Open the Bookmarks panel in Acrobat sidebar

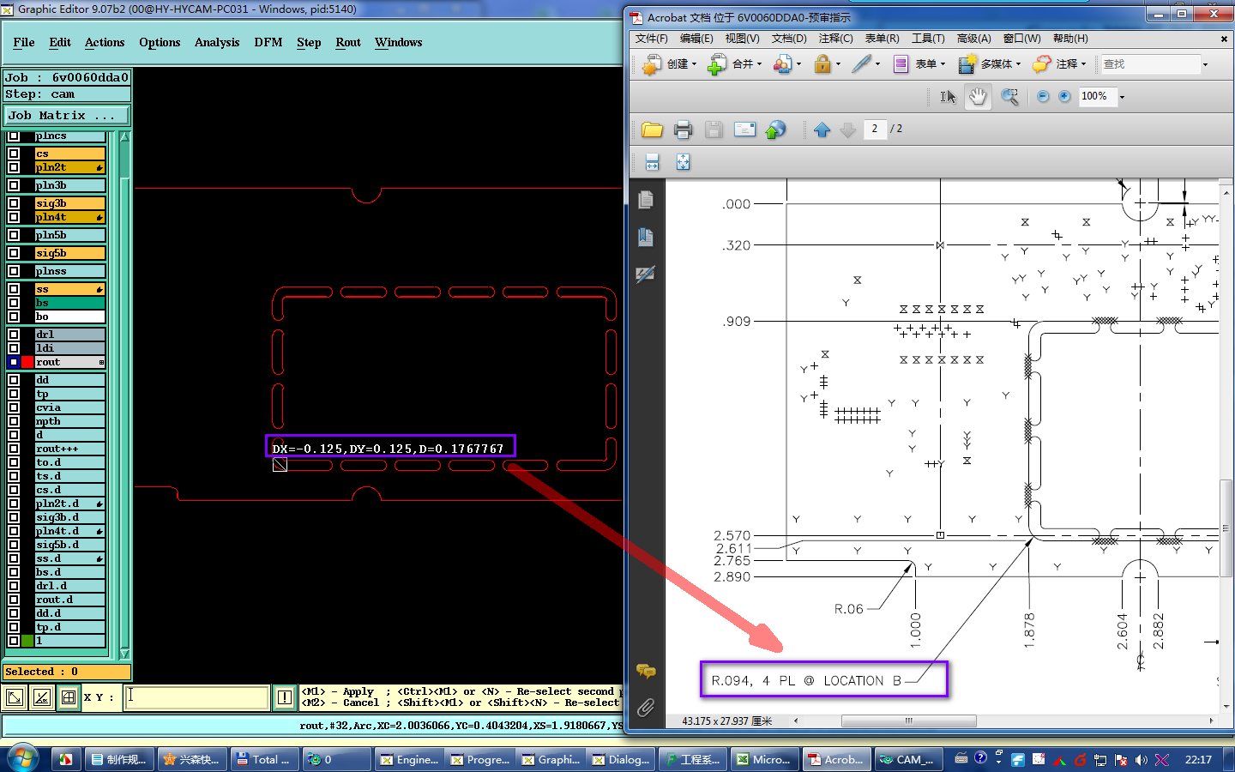[x=646, y=238]
